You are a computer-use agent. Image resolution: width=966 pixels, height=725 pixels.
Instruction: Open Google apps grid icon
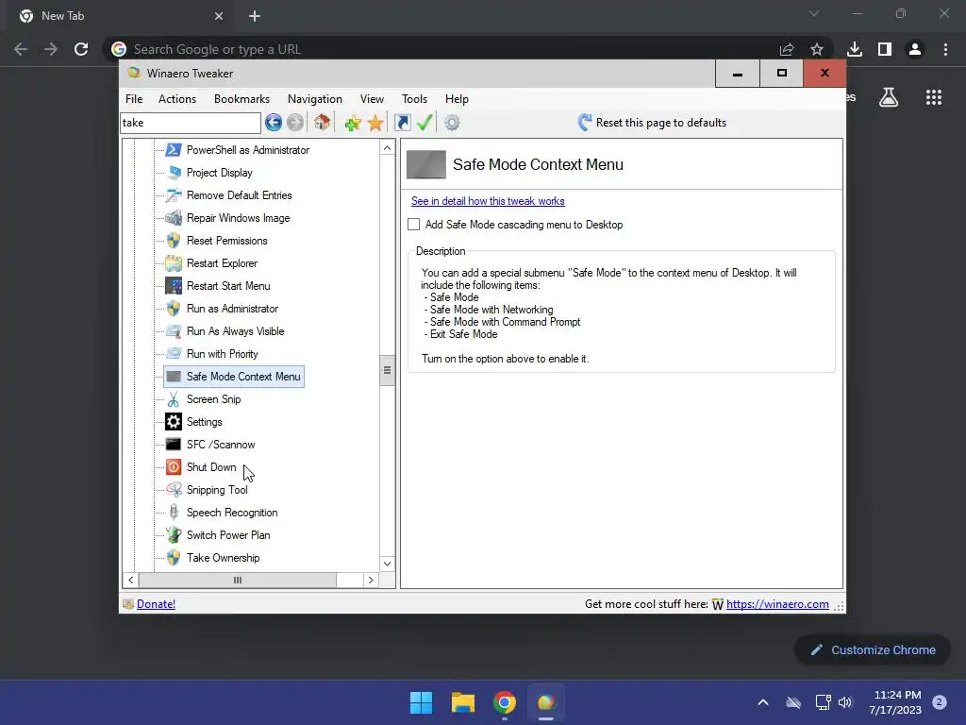[934, 97]
